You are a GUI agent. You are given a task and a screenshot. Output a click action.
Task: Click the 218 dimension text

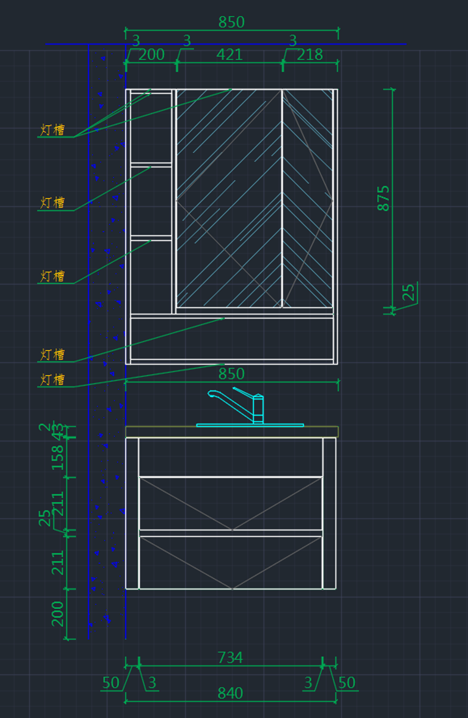[310, 55]
